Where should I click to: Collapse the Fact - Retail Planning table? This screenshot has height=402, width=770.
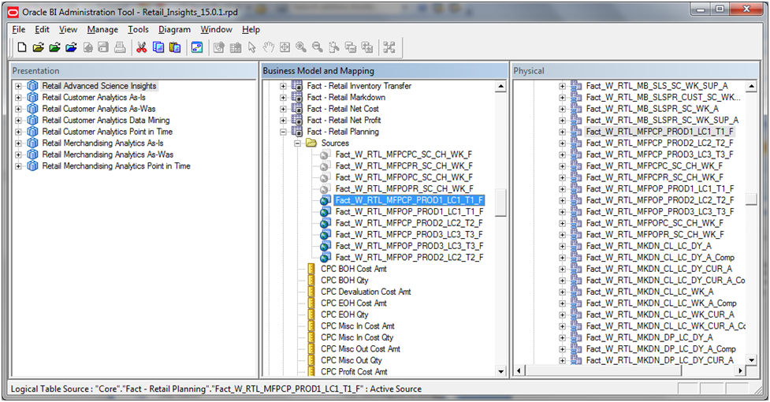[x=283, y=132]
